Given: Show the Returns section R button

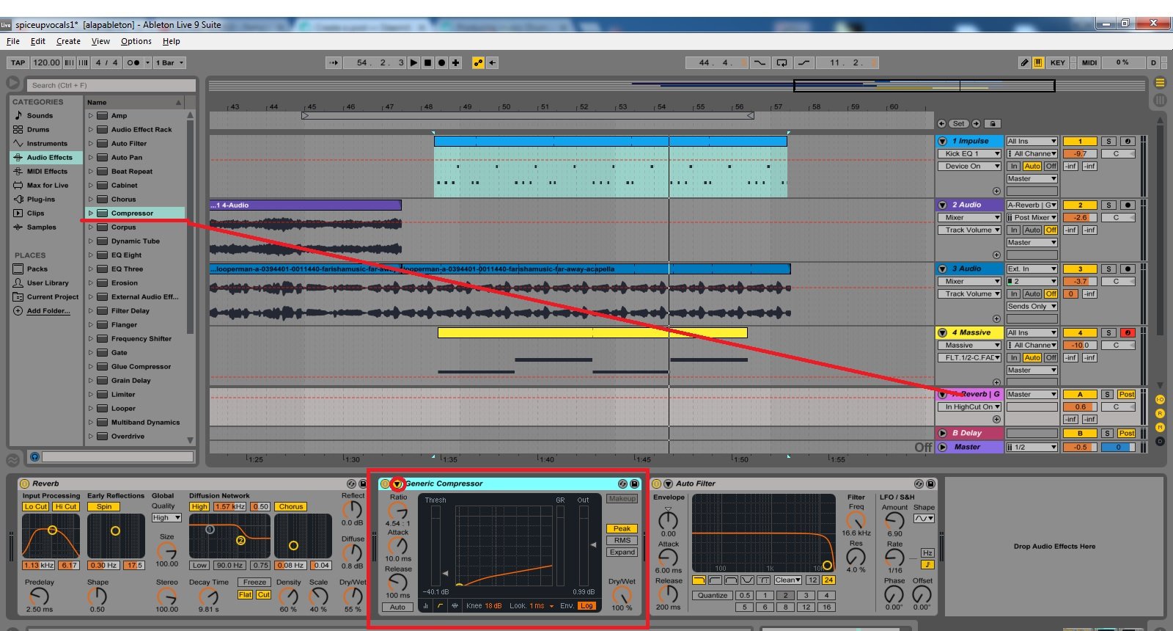Looking at the screenshot, I should 1160,414.
